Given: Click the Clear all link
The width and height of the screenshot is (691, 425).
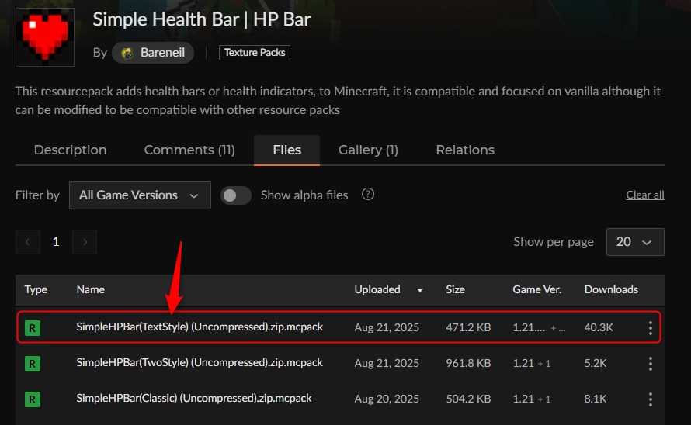Looking at the screenshot, I should tap(644, 195).
